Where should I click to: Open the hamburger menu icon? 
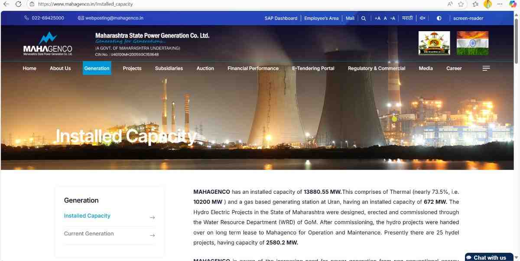point(486,69)
